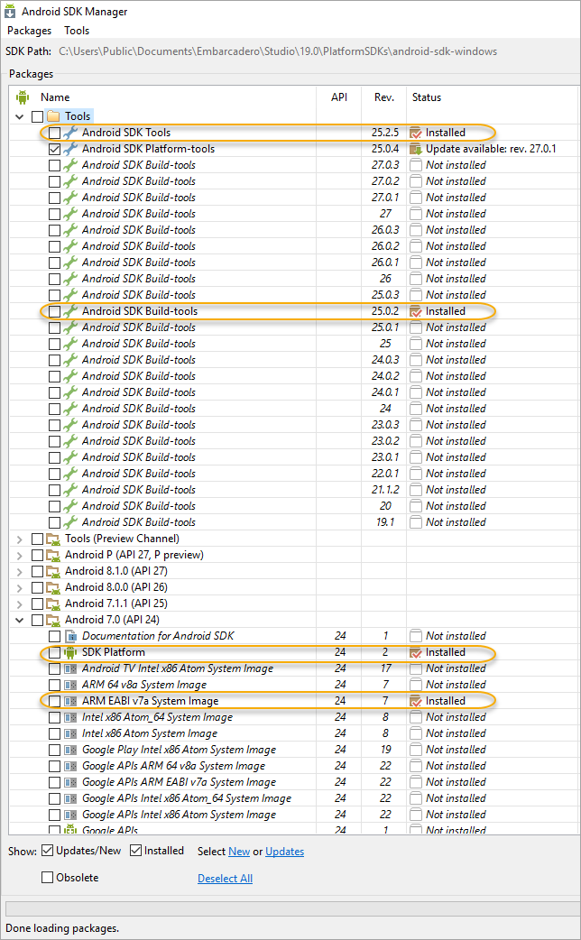Uncheck the Android SDK Platform-tools checkbox
The image size is (581, 940).
click(x=55, y=149)
